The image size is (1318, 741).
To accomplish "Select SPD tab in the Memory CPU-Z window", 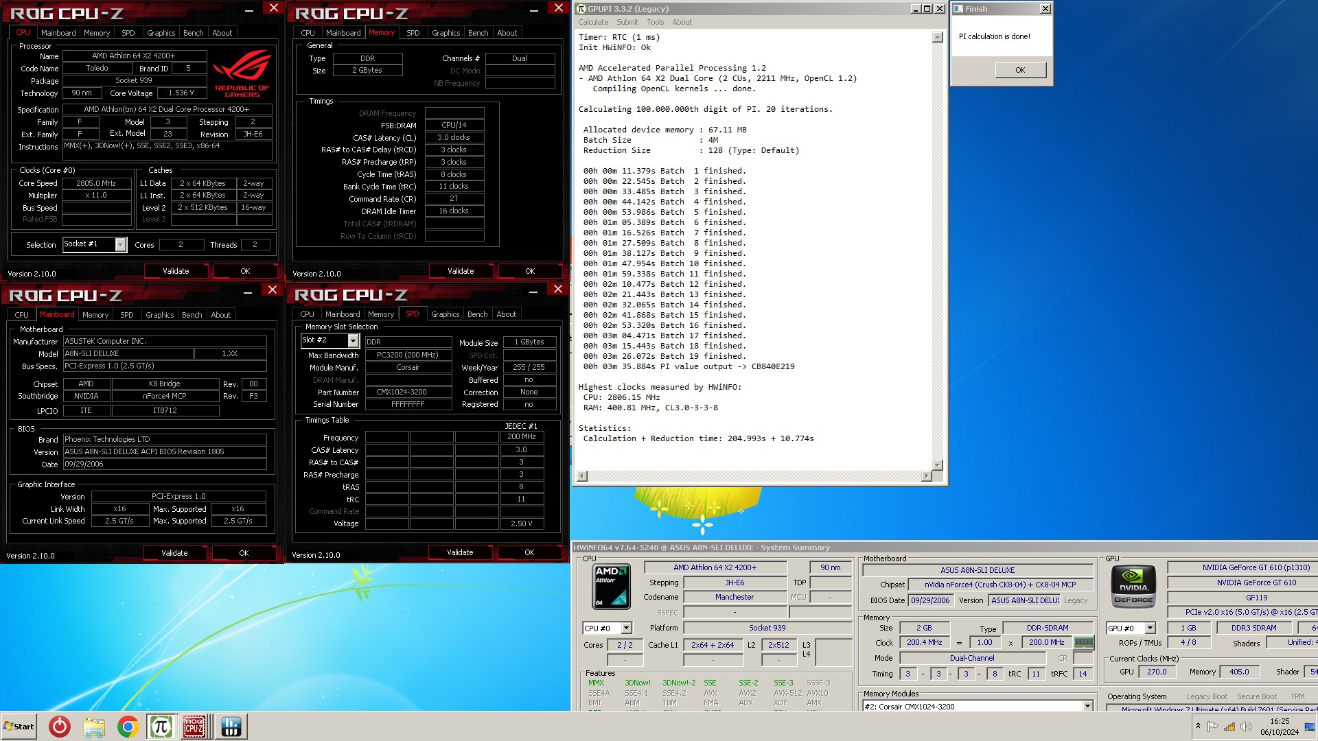I will (413, 32).
